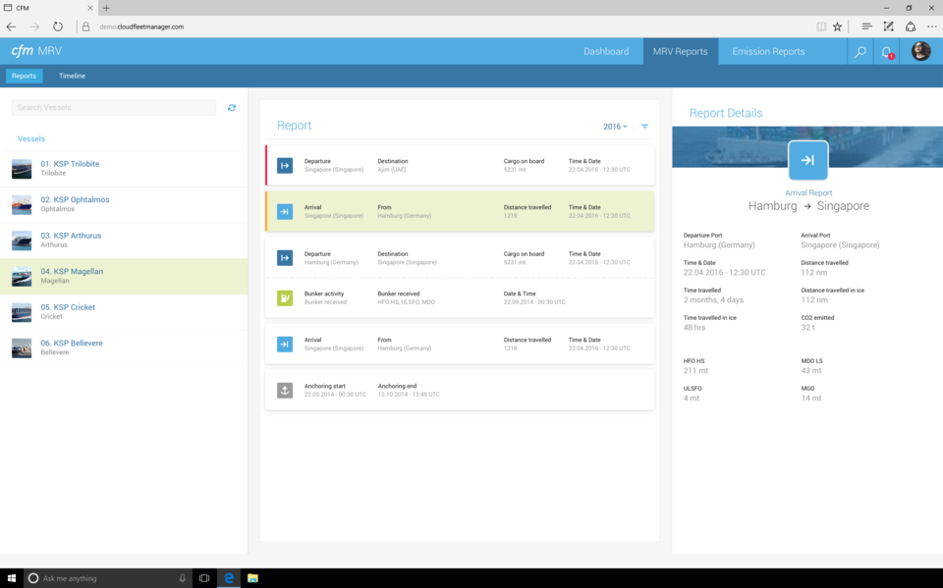Viewport: 943px width, 588px height.
Task: Open the user profile avatar
Action: [x=920, y=52]
